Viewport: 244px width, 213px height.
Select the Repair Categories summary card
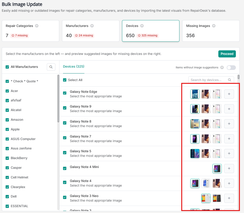(x=30, y=31)
